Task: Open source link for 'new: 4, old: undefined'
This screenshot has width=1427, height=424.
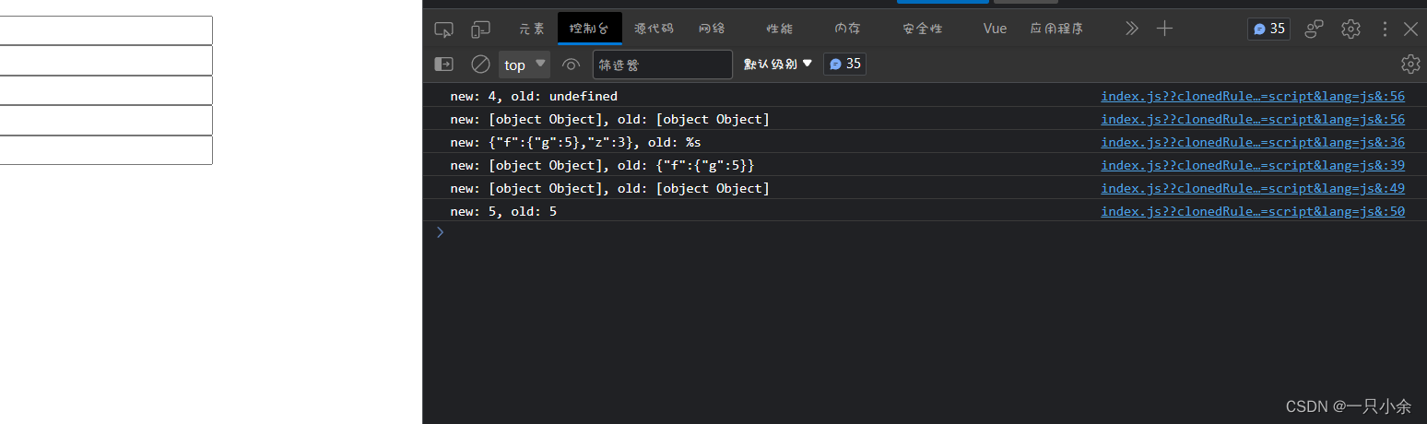Action: (1253, 96)
